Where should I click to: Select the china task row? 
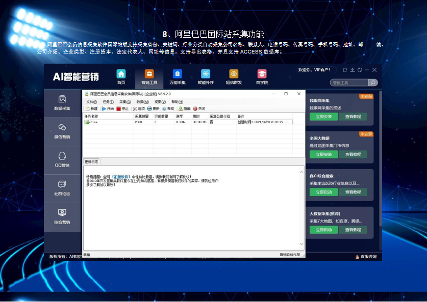(x=188, y=122)
